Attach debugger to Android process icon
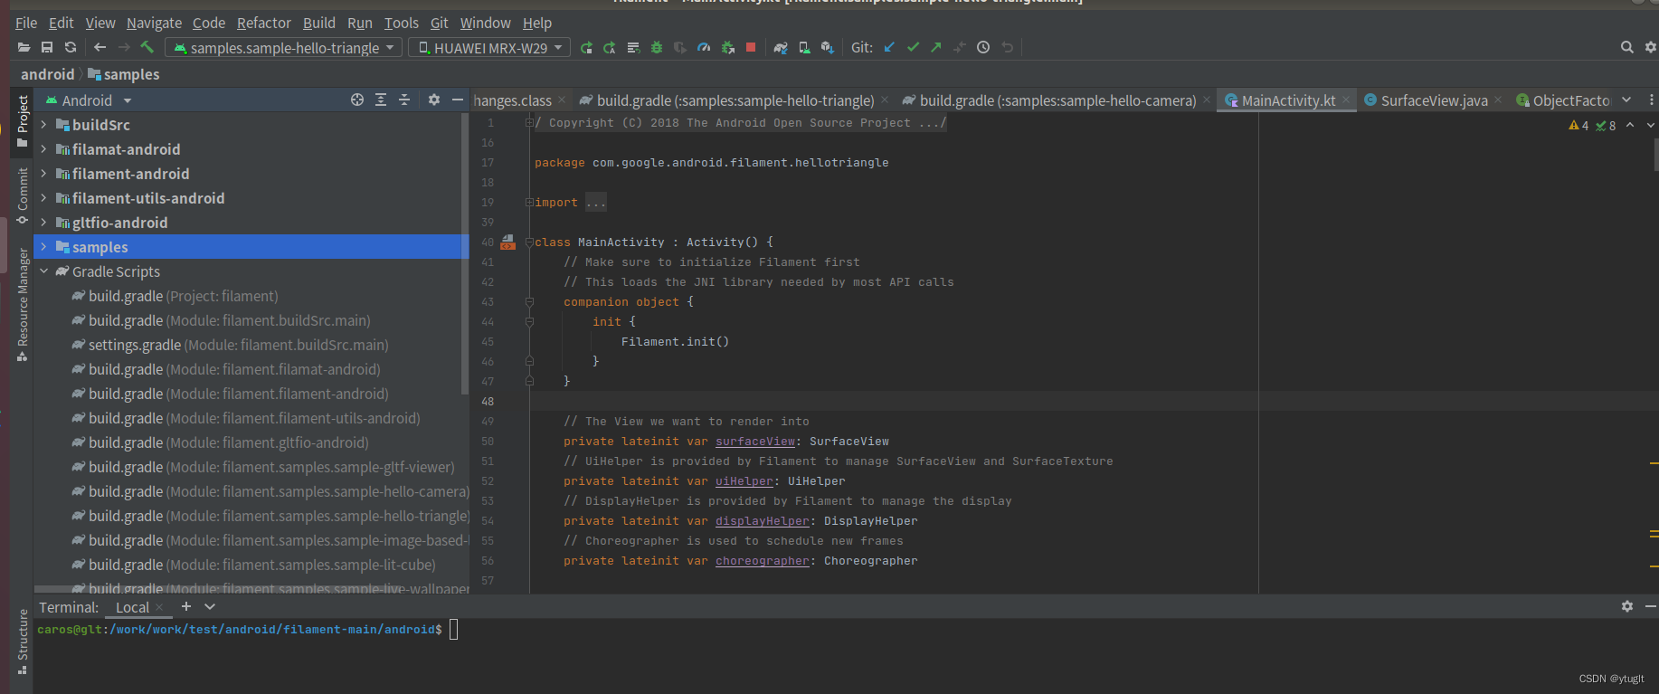This screenshot has height=694, width=1659. pos(727,47)
